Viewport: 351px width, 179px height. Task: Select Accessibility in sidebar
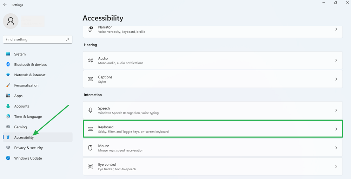coord(38,137)
